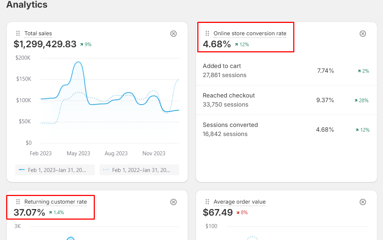
Task: Click the $50K axis label
Action: [25, 121]
